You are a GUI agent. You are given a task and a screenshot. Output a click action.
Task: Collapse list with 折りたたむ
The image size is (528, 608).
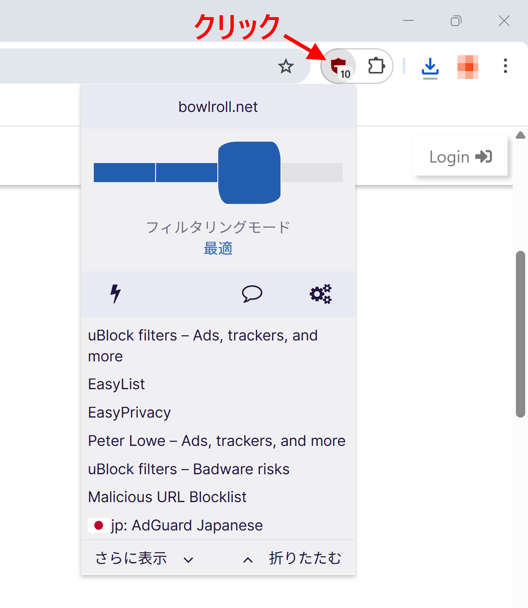[x=292, y=558]
